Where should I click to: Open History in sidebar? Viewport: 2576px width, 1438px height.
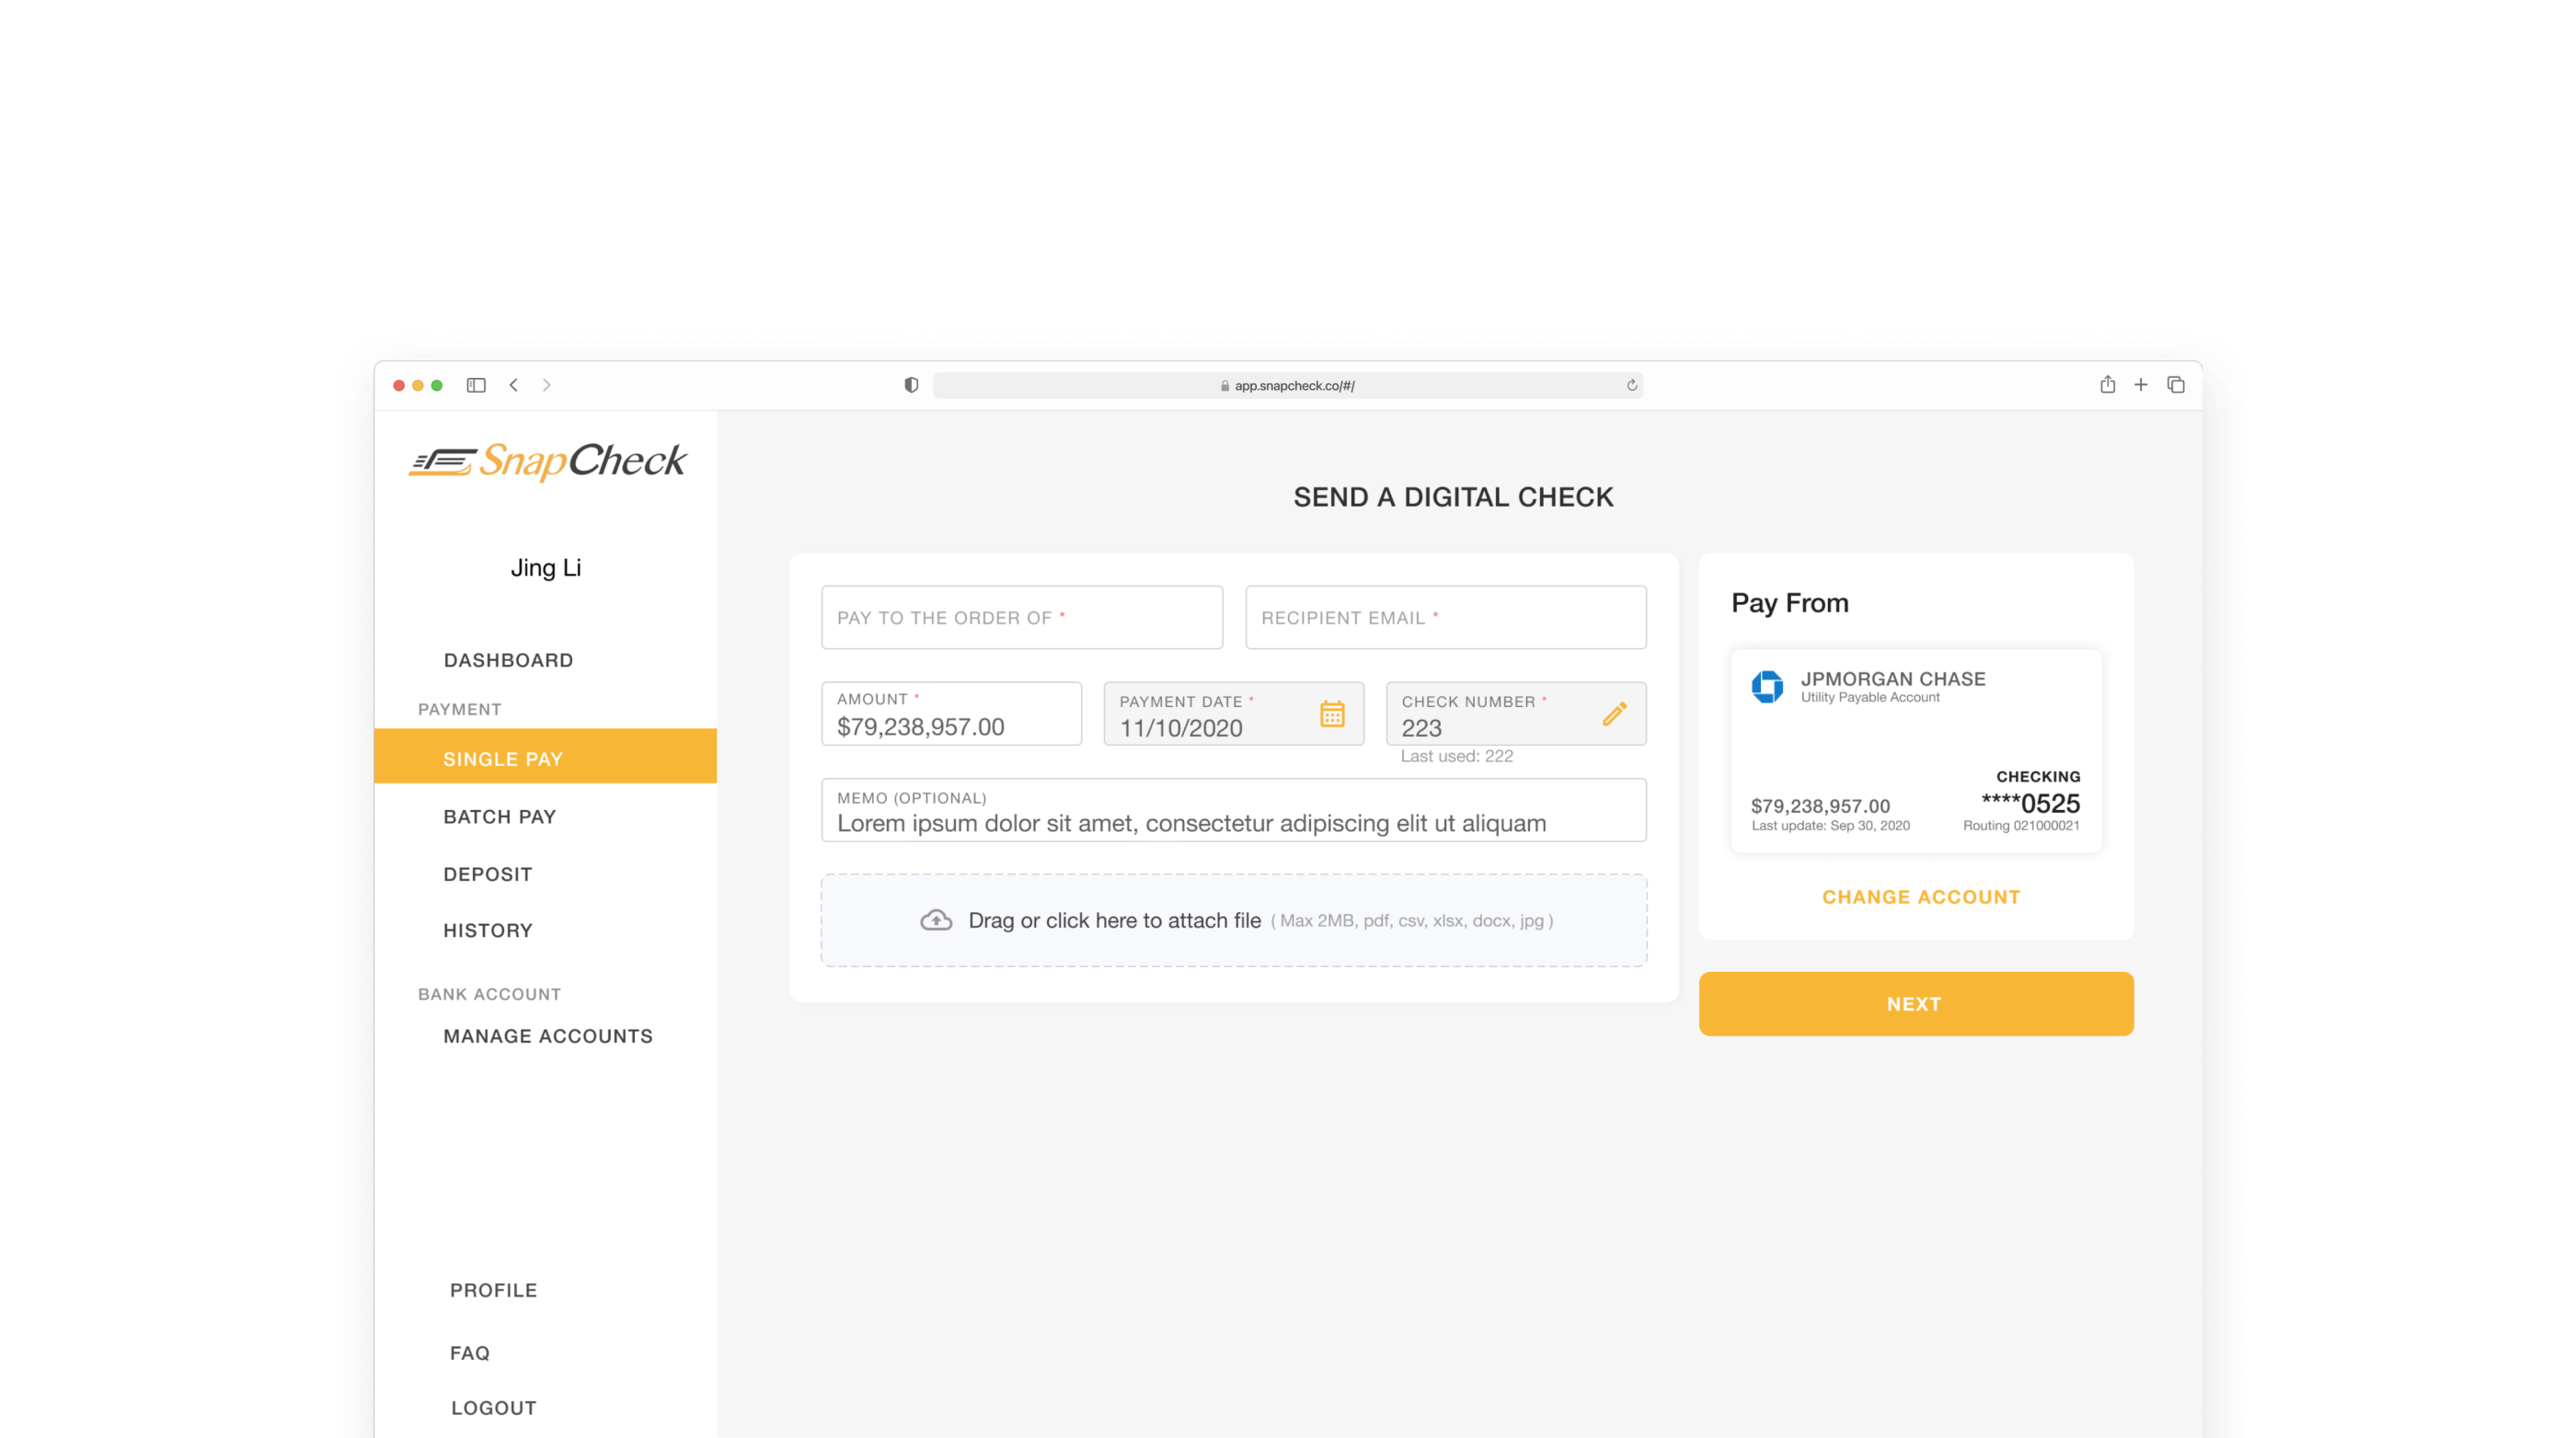pyautogui.click(x=488, y=930)
